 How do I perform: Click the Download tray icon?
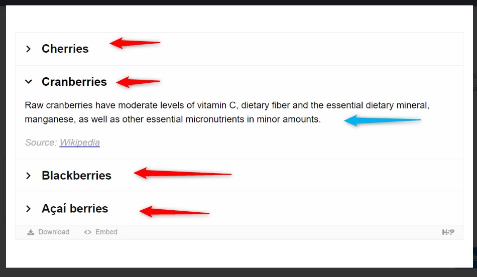coord(31,232)
